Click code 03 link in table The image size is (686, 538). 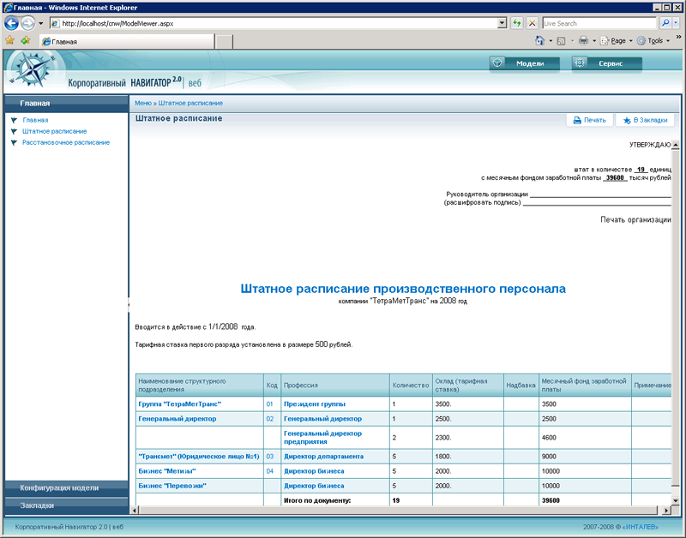[x=270, y=457]
